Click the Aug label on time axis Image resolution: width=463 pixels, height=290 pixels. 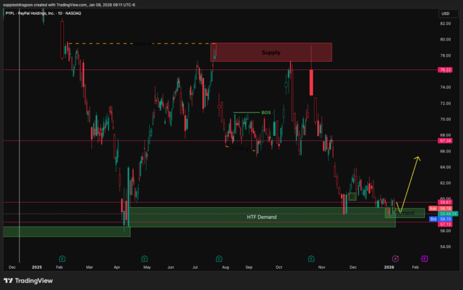point(226,267)
